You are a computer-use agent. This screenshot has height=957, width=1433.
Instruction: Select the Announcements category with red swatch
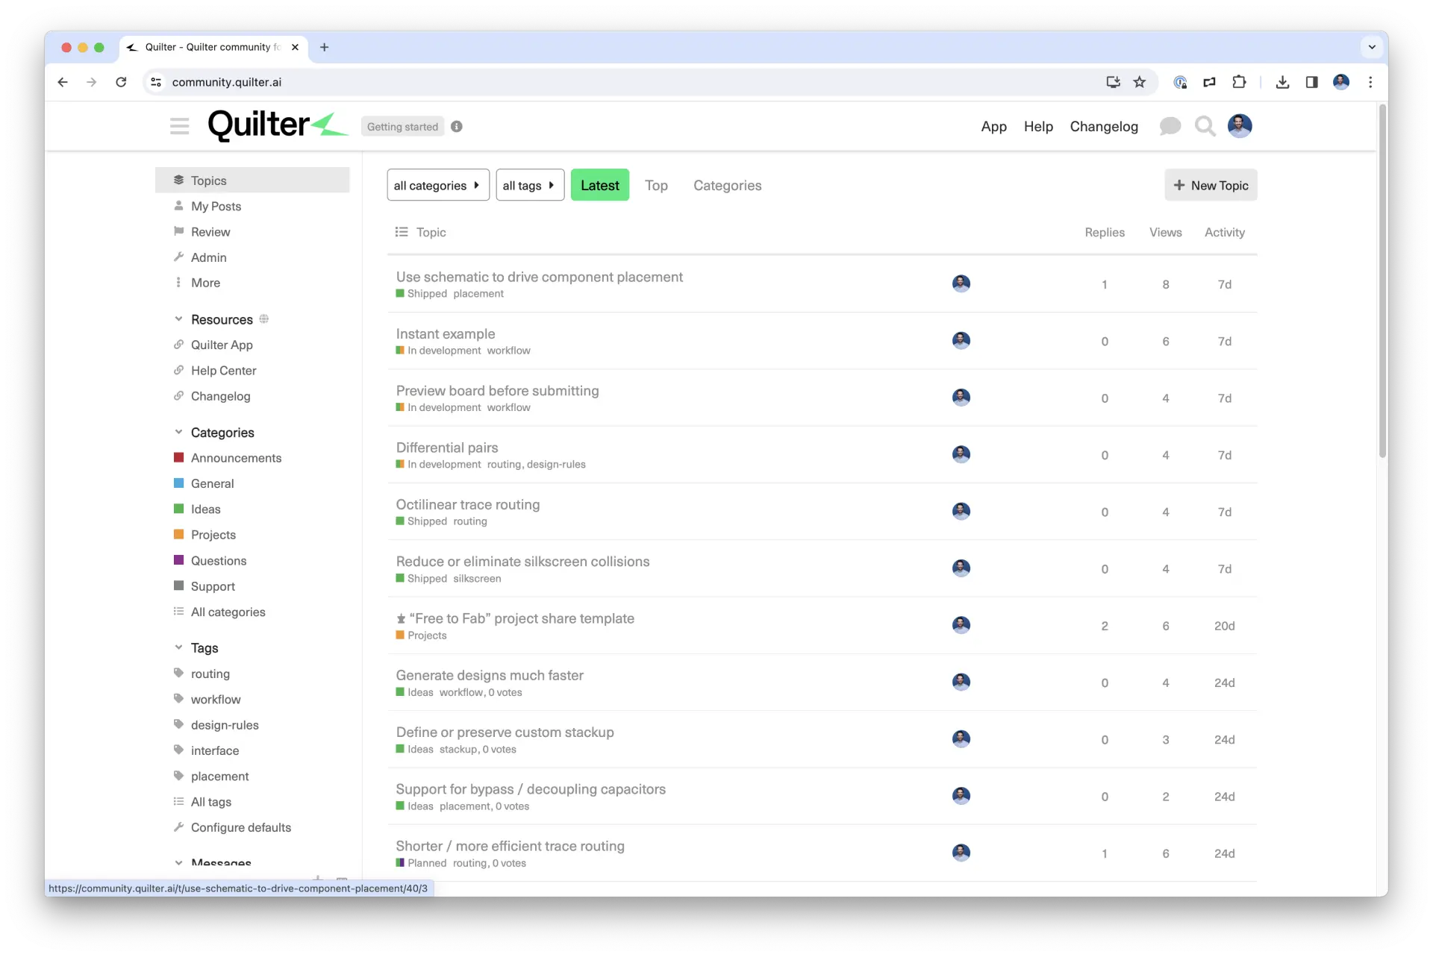point(236,458)
